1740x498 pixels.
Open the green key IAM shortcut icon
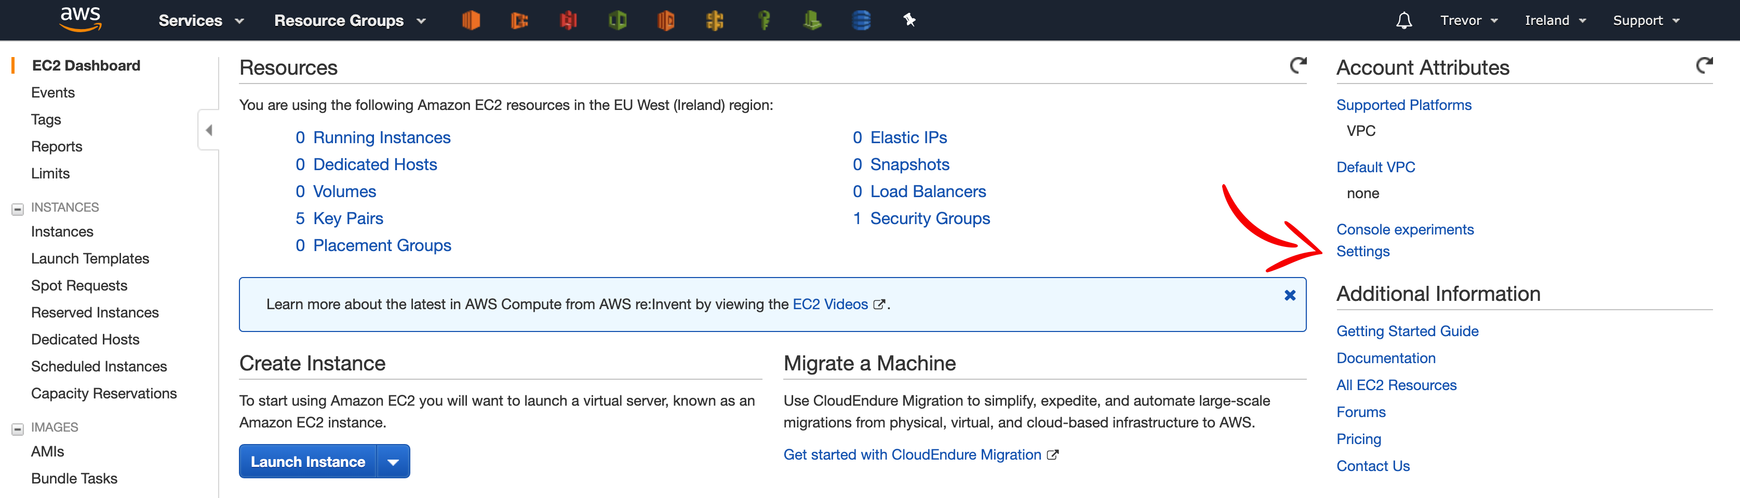764,20
